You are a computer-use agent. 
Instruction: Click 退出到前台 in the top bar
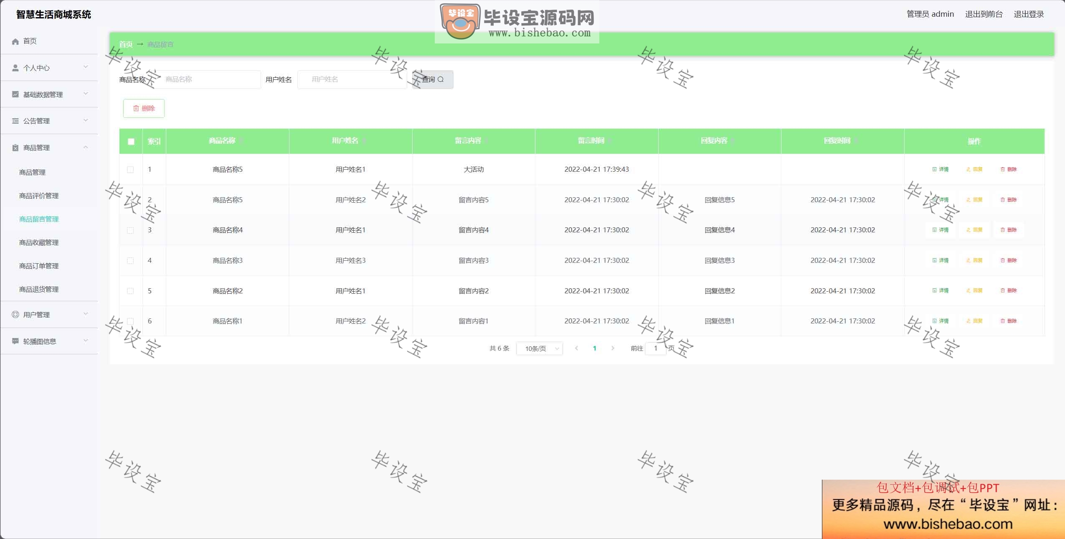point(984,14)
